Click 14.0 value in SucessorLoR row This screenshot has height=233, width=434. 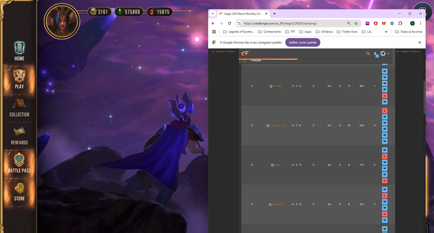pyautogui.click(x=362, y=125)
